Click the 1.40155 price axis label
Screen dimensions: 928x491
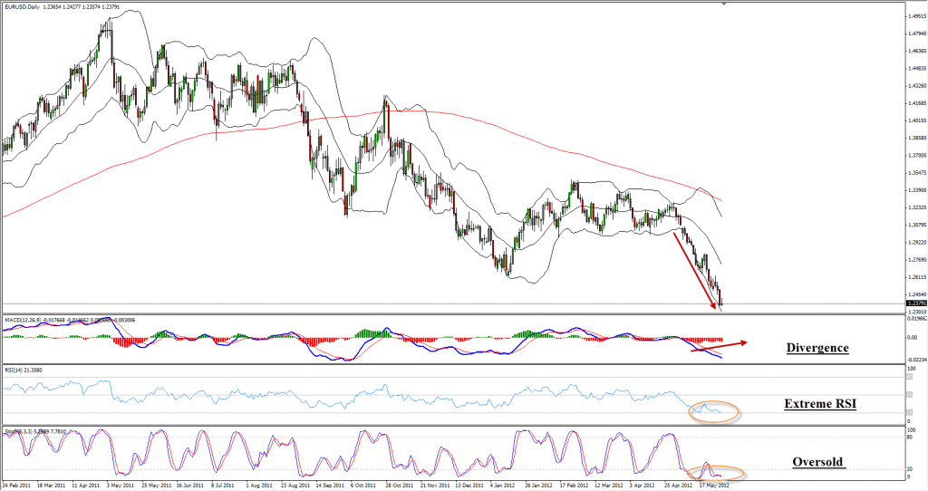tap(917, 120)
